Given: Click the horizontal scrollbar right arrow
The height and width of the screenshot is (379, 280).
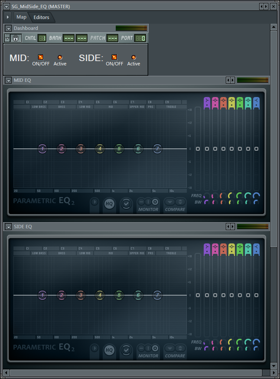Looking at the screenshot, I should pos(273,373).
